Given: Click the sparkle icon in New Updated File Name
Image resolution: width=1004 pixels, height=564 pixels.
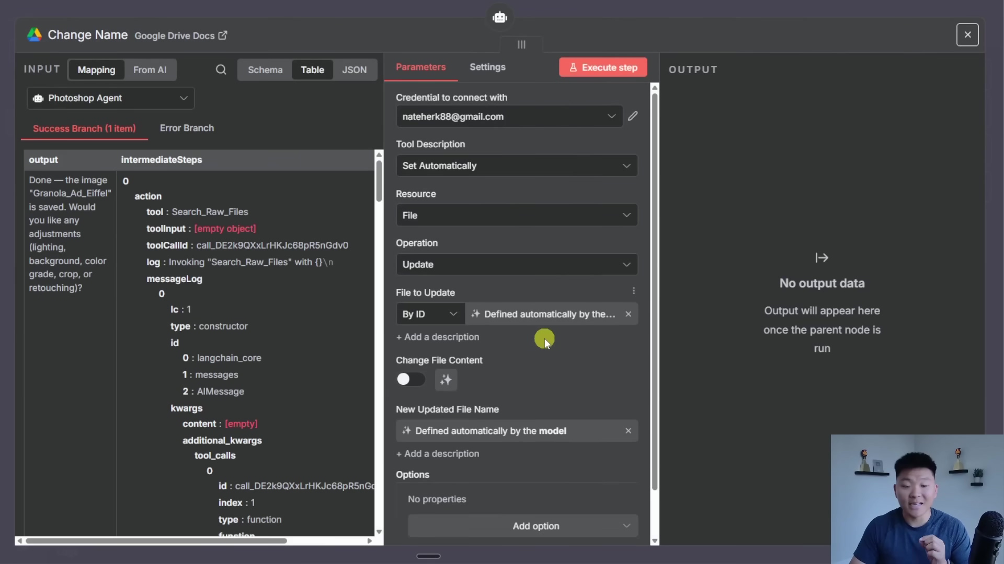Looking at the screenshot, I should coord(406,431).
